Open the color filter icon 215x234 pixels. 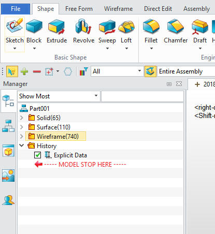[x=83, y=71]
